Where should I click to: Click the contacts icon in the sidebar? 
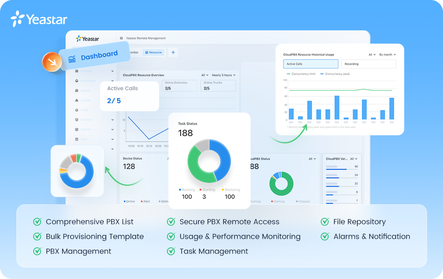[x=77, y=91]
